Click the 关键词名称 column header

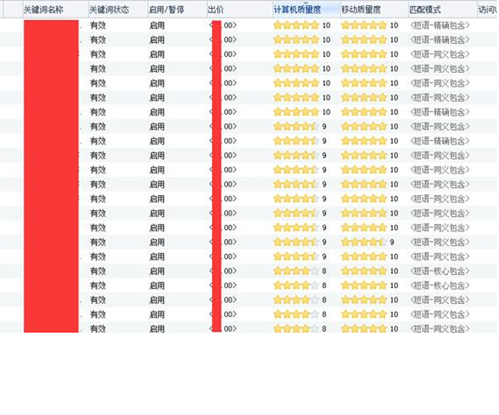pyautogui.click(x=42, y=10)
